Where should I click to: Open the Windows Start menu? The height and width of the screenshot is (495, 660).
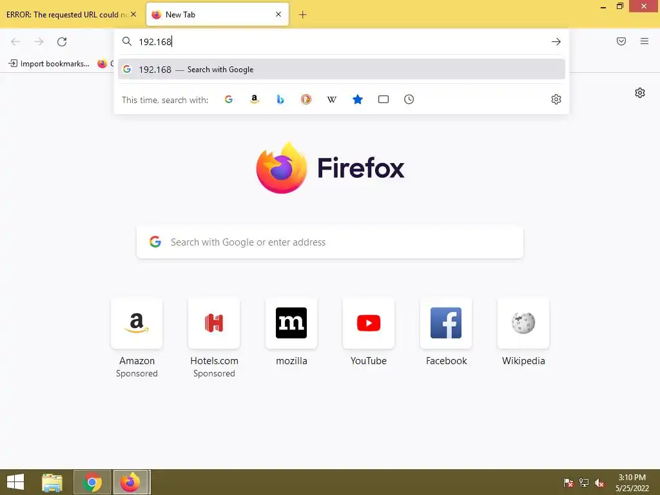(15, 482)
